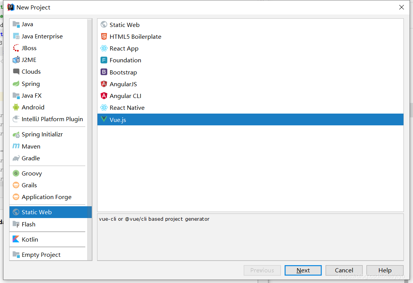
Task: Select the Spring Initializr label
Action: pyautogui.click(x=42, y=134)
